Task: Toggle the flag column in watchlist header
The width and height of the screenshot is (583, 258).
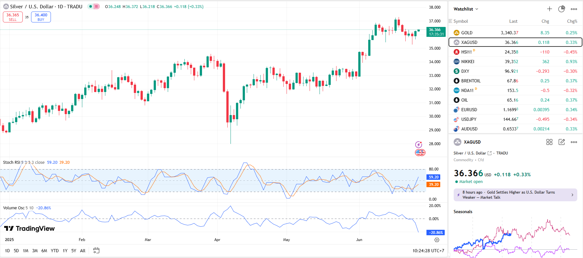Action: click(x=450, y=21)
